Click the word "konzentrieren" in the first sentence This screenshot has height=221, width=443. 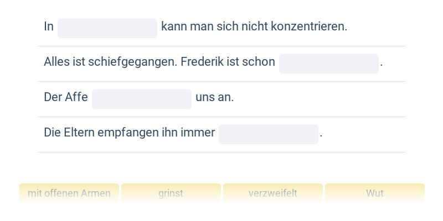coord(308,27)
